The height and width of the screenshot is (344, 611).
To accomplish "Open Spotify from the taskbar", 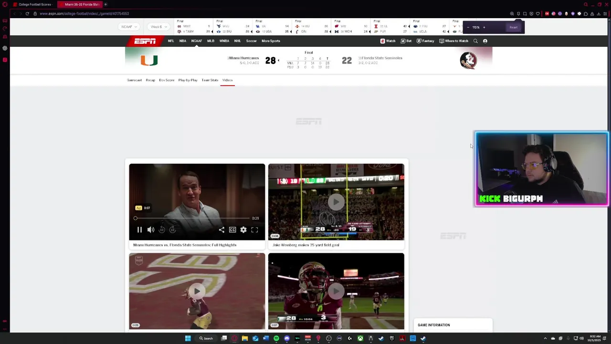I will 276,338.
